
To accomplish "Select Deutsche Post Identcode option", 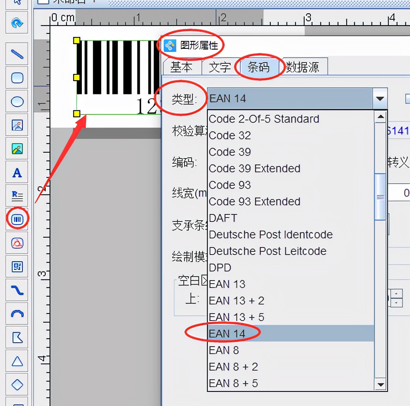I will [271, 234].
